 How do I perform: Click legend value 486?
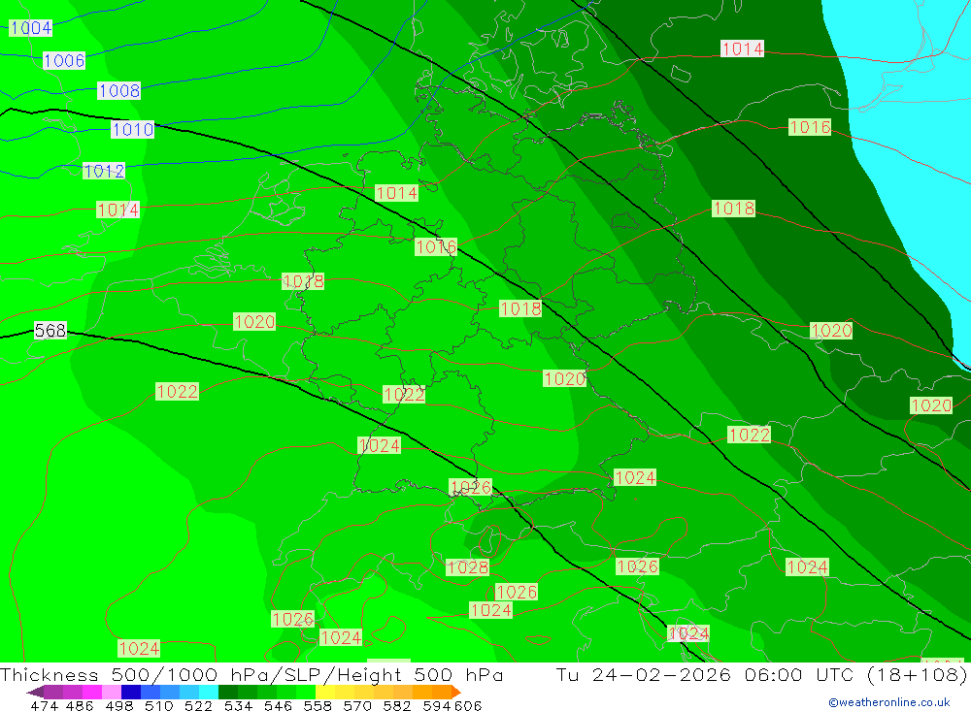tap(80, 705)
